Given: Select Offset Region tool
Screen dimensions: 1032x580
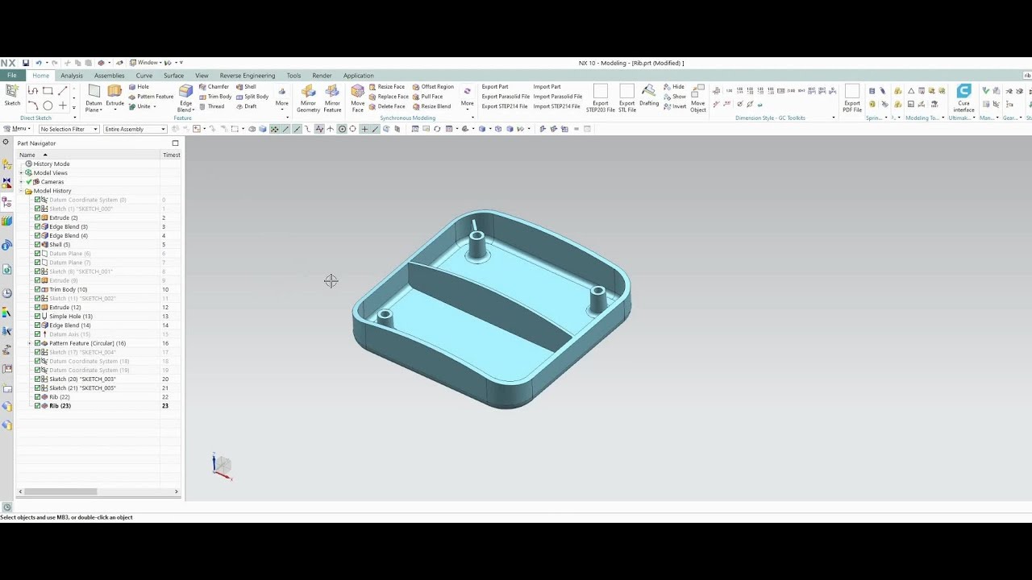Looking at the screenshot, I should click(433, 87).
